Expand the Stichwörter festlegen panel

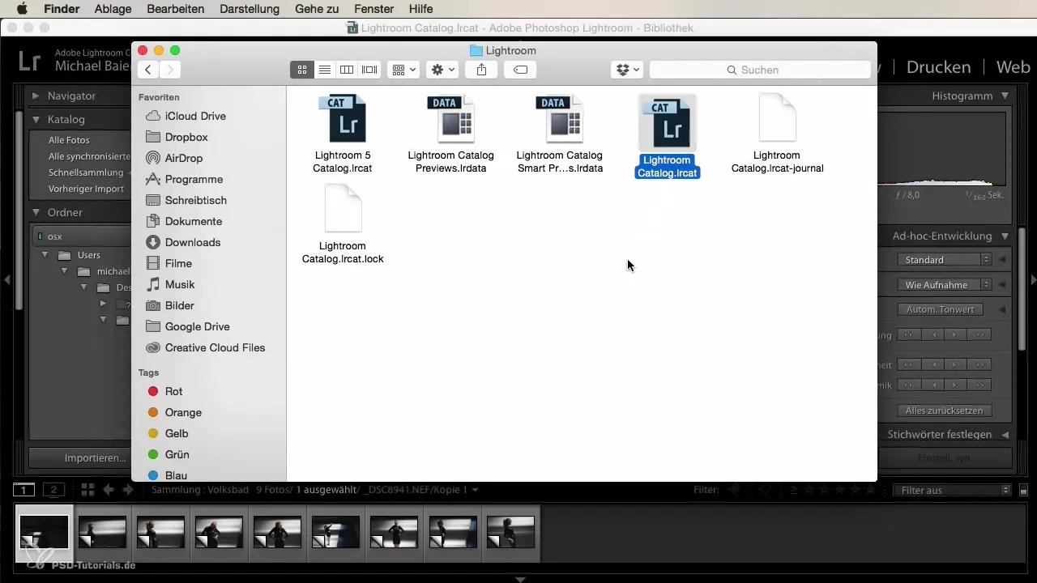[1005, 434]
